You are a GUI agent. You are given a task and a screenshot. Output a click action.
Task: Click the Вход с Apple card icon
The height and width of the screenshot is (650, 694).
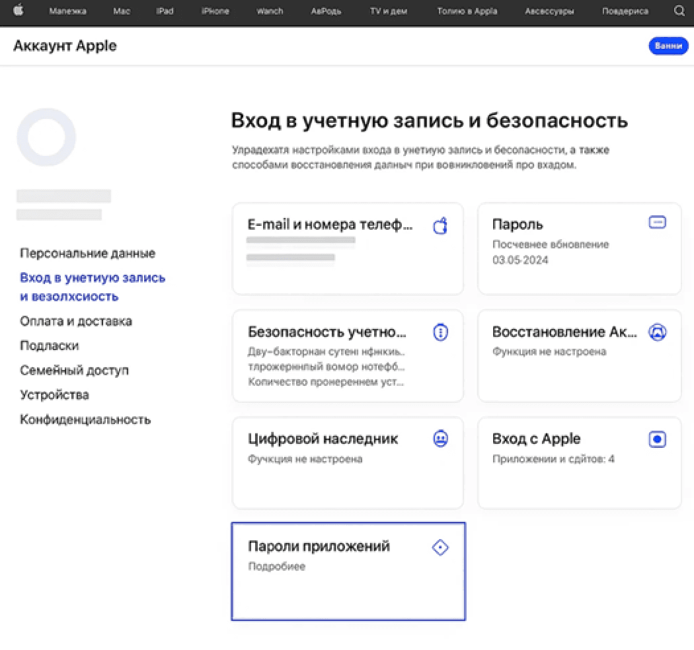(x=657, y=439)
